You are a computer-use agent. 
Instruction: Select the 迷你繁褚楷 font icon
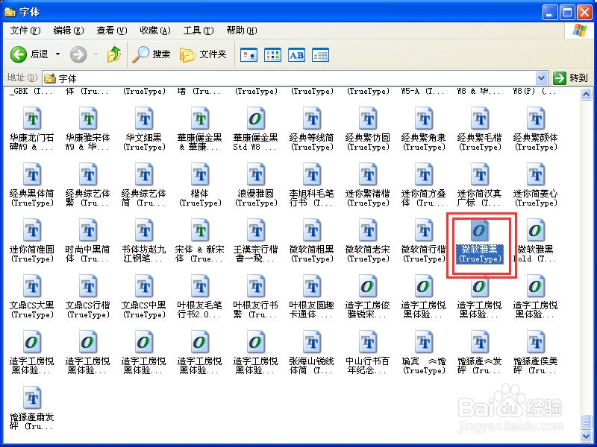point(368,174)
